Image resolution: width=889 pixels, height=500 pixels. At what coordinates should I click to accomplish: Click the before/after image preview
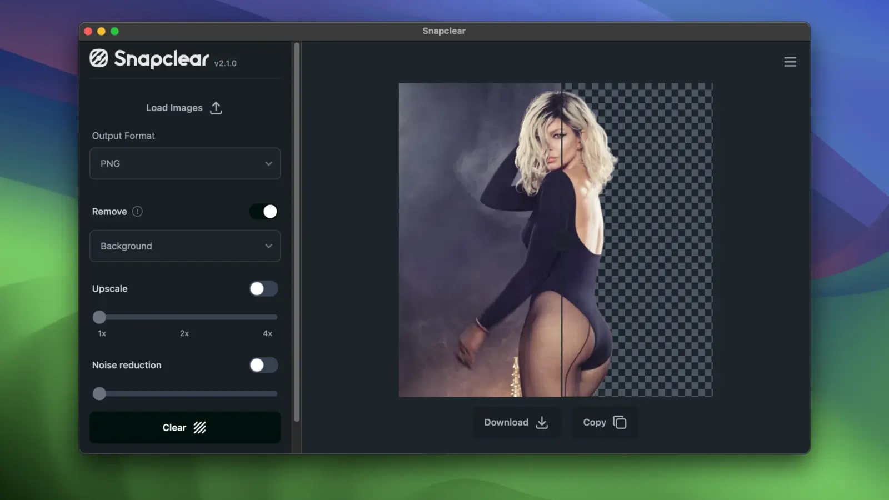[x=556, y=240]
